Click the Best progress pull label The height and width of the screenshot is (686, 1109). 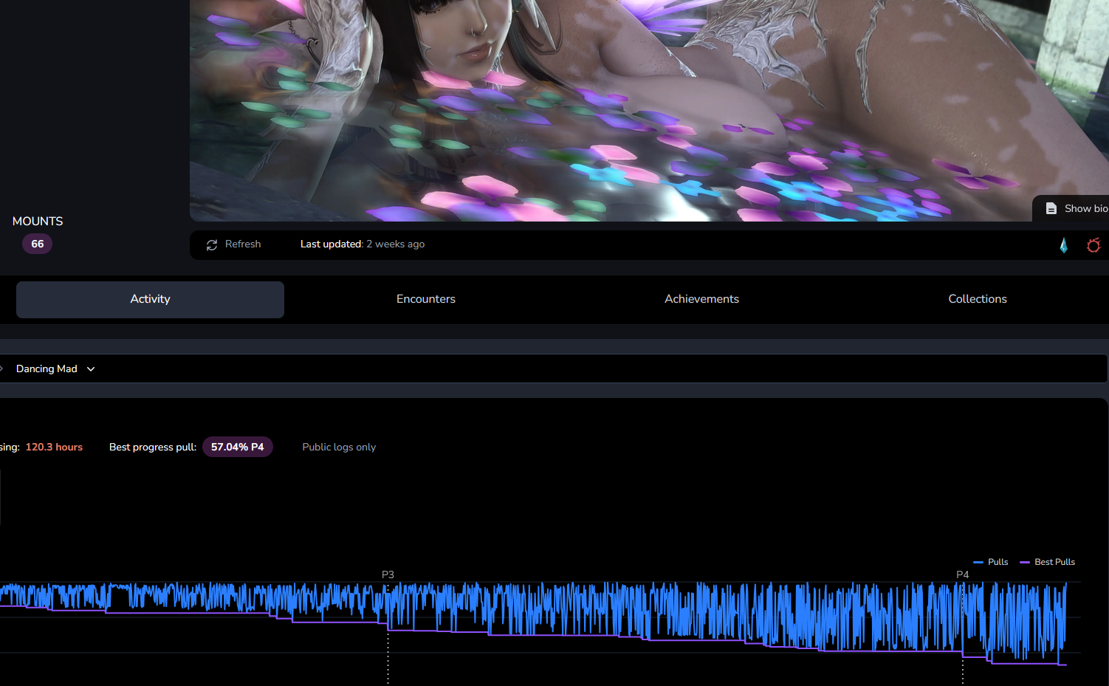[x=153, y=447]
